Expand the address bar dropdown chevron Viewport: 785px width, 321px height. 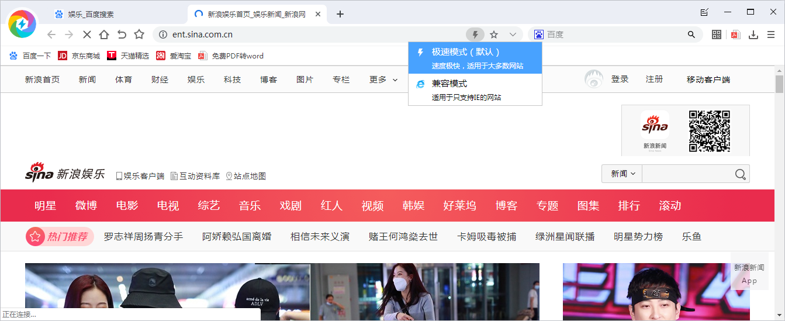tap(513, 34)
